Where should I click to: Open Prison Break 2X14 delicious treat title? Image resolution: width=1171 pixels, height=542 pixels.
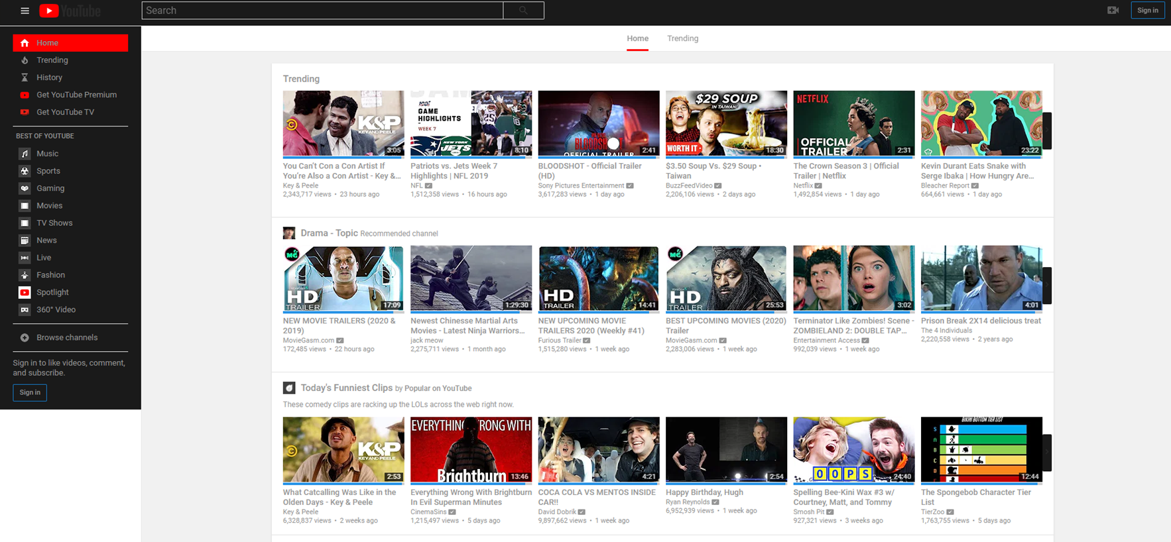981,321
